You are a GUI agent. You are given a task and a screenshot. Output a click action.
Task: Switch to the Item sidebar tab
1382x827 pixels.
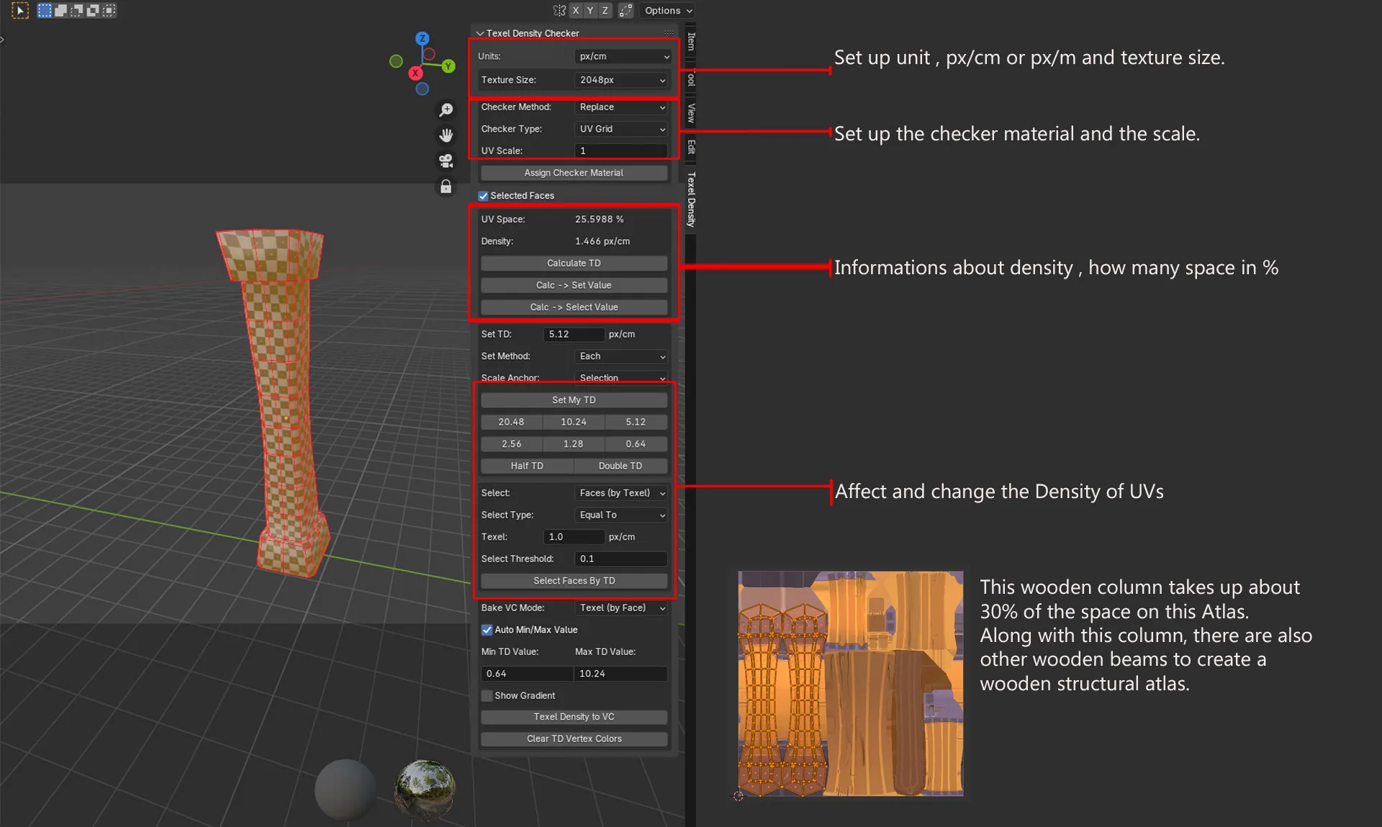691,41
